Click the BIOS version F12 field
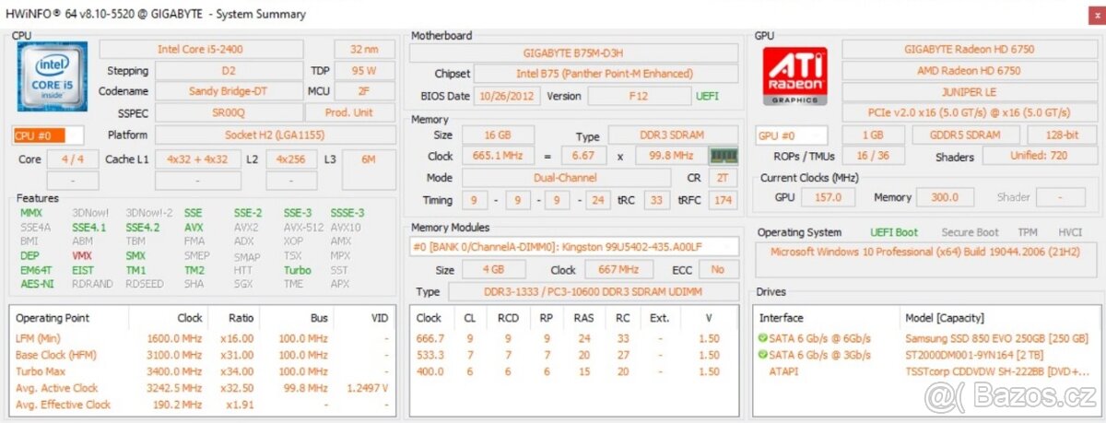This screenshot has height=423, width=1106. [638, 96]
